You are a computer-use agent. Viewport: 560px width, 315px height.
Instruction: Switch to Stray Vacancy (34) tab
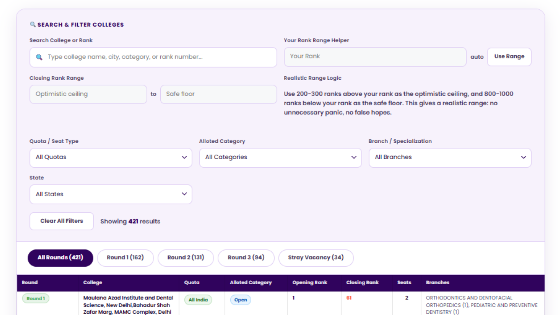316,258
